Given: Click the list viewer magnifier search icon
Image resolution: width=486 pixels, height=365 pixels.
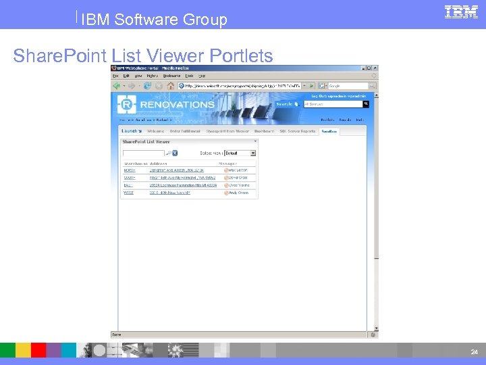Looking at the screenshot, I should 168,153.
